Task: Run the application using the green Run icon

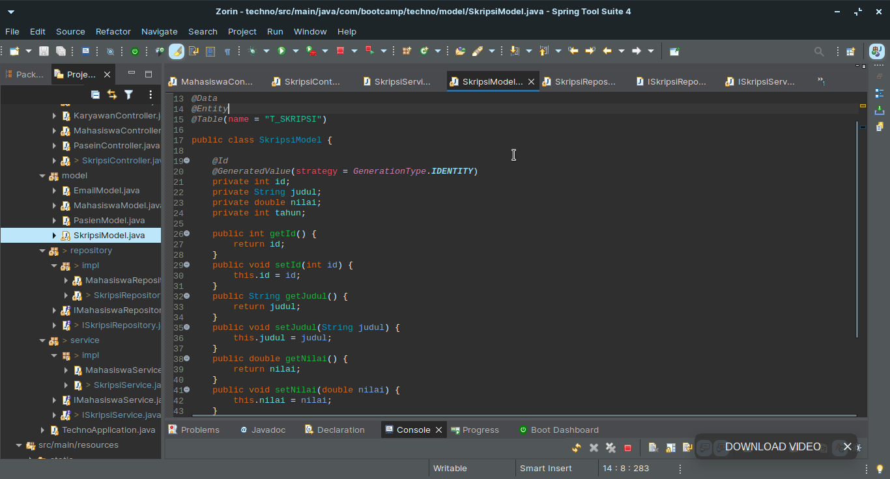Action: coord(281,51)
